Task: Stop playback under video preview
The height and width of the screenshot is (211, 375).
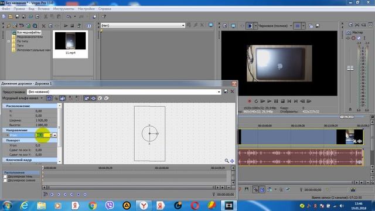Action: [x=282, y=101]
